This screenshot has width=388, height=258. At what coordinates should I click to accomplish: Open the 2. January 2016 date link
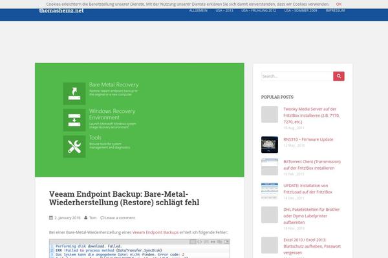pyautogui.click(x=67, y=218)
